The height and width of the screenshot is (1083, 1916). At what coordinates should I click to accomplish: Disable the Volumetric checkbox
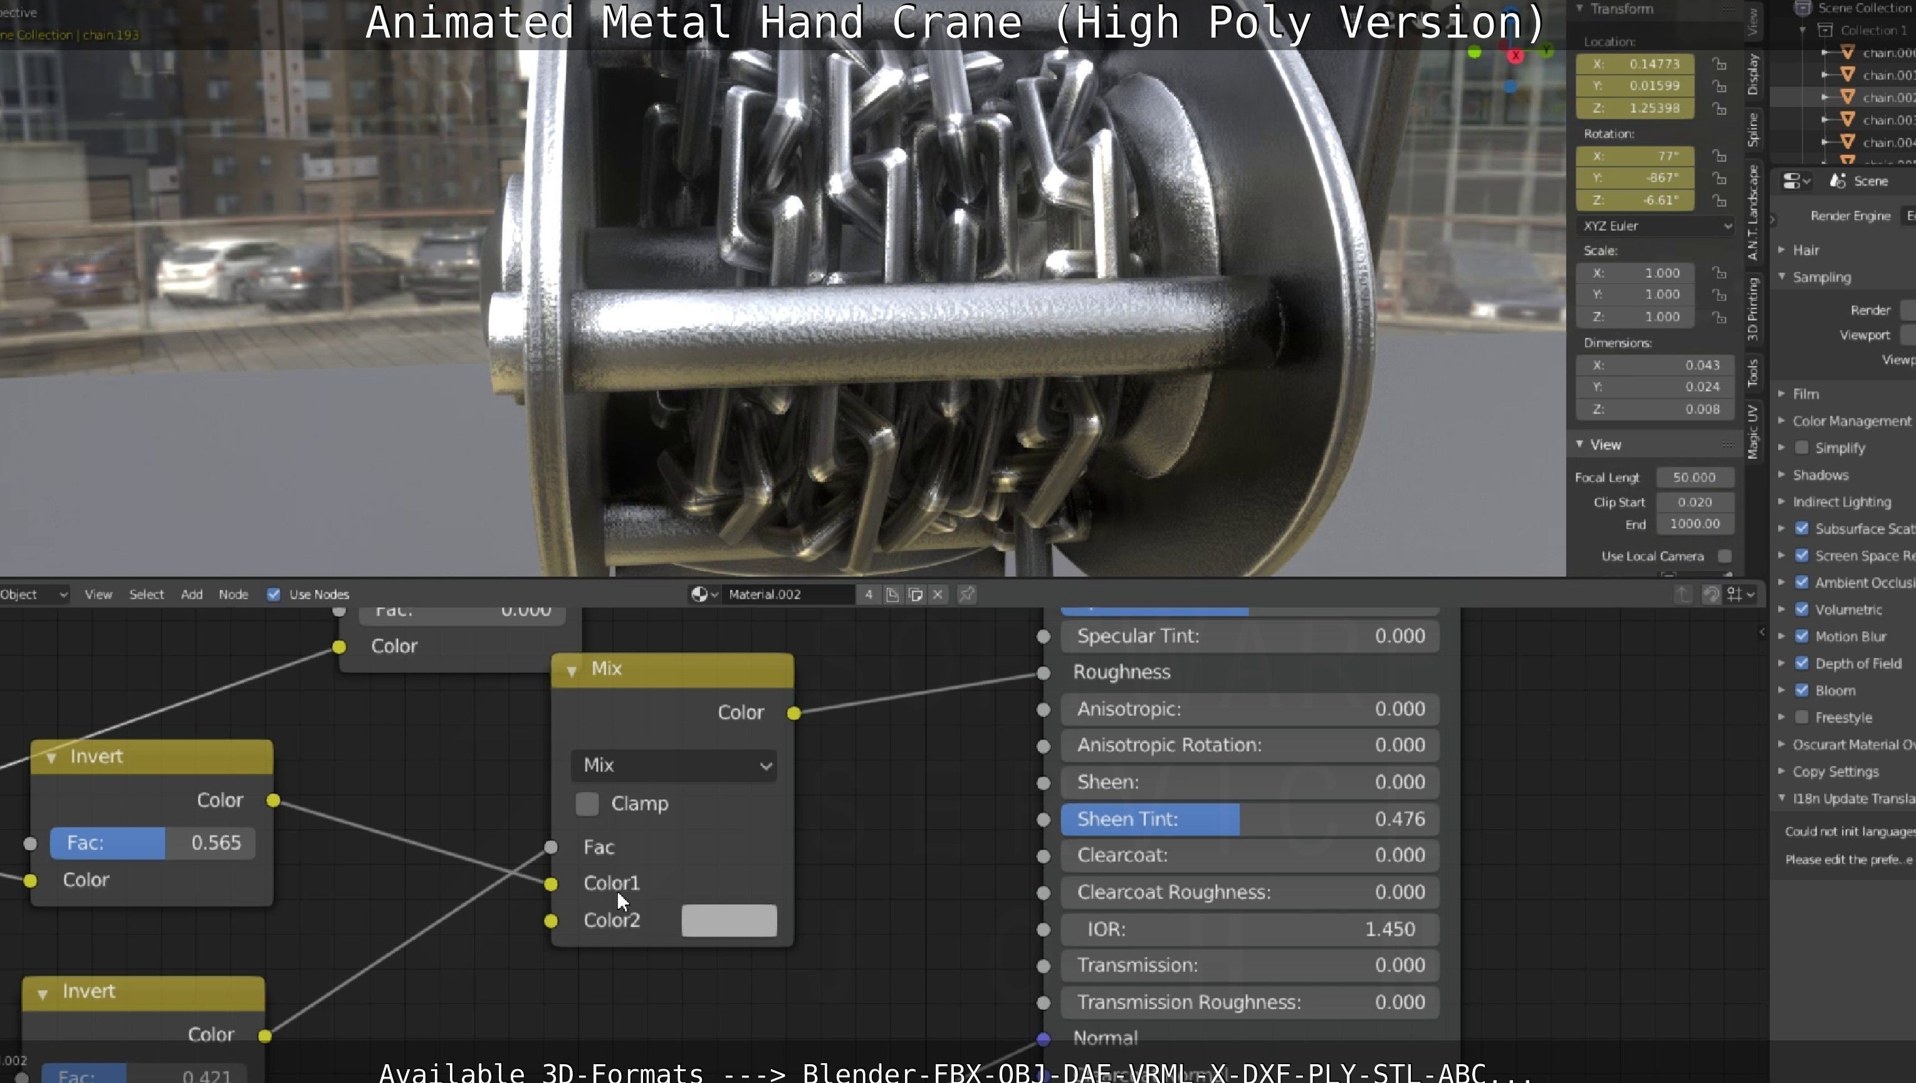[x=1801, y=609]
